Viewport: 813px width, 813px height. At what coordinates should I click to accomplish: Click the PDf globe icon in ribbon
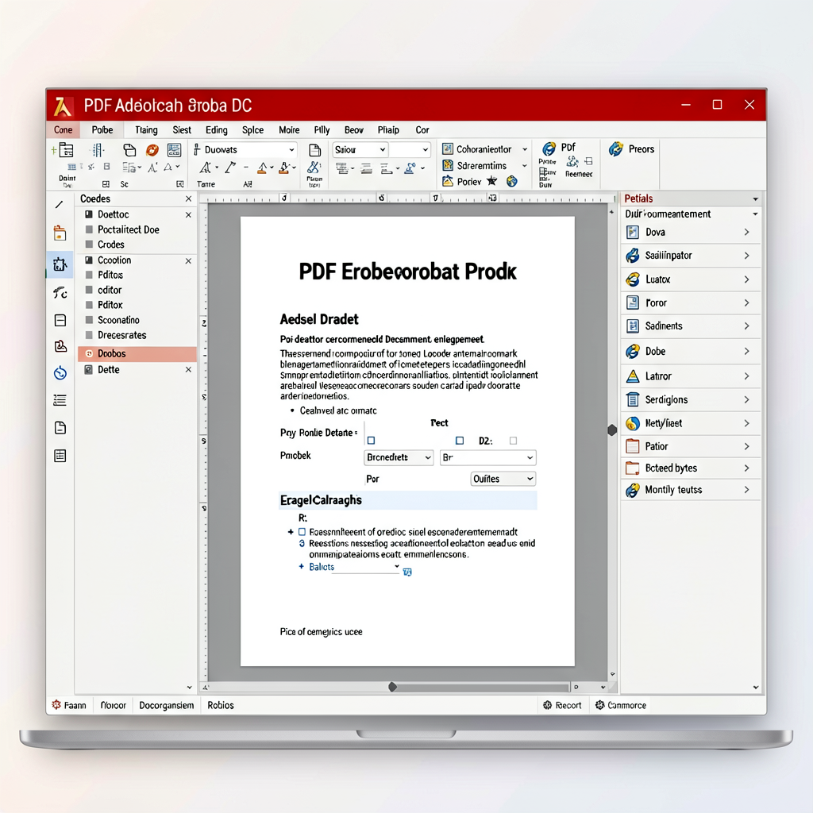[549, 149]
